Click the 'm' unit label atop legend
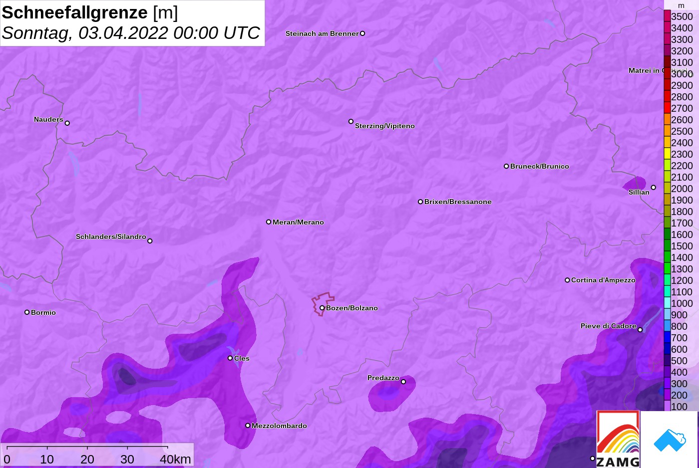Screen dimensions: 699x468 click(682, 5)
